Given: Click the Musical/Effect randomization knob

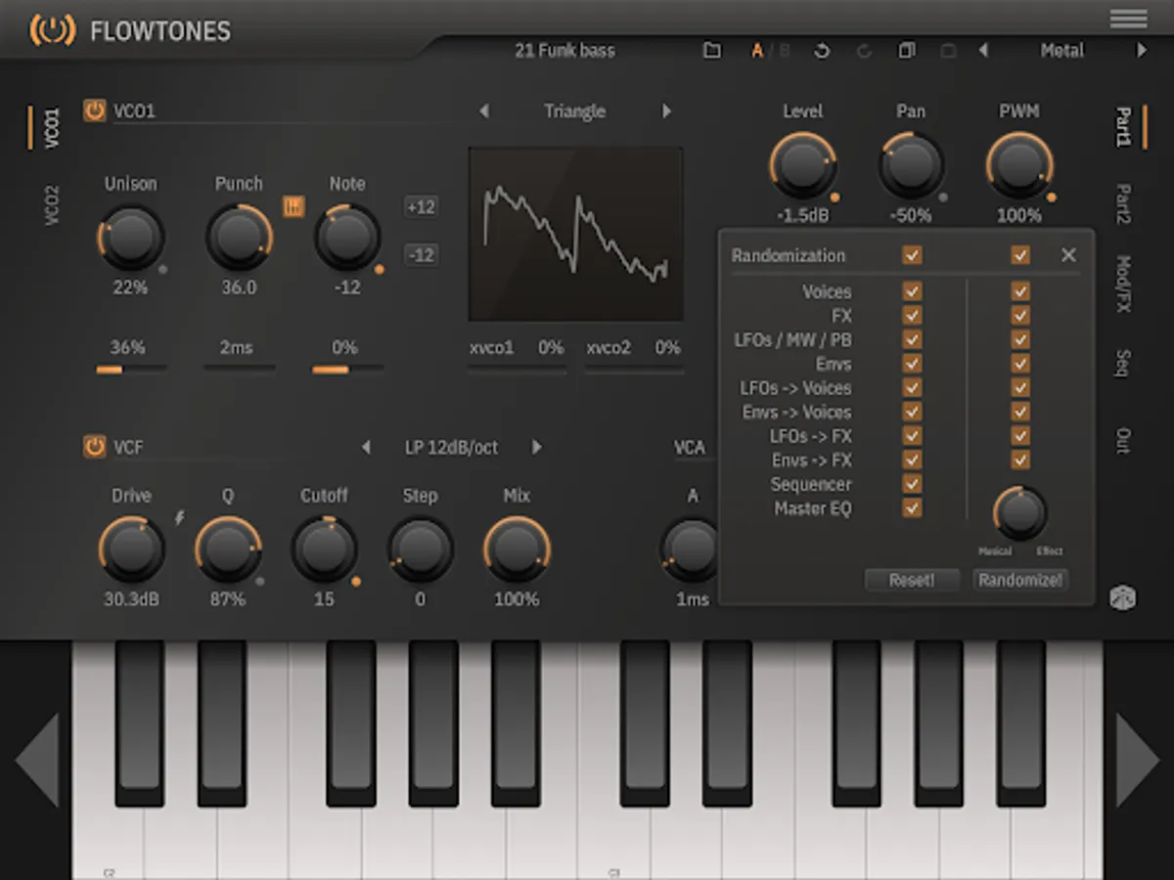Looking at the screenshot, I should coord(1019,512).
